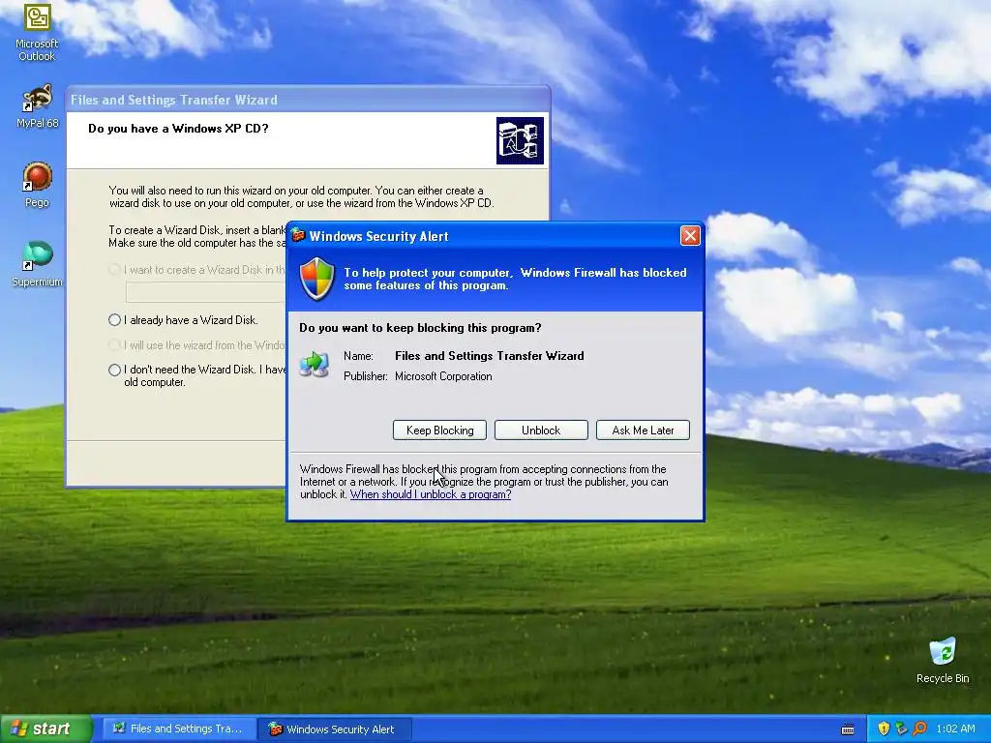Image resolution: width=991 pixels, height=743 pixels.
Task: Click 'Do you have a Windows XP CD?' heading
Action: [178, 129]
